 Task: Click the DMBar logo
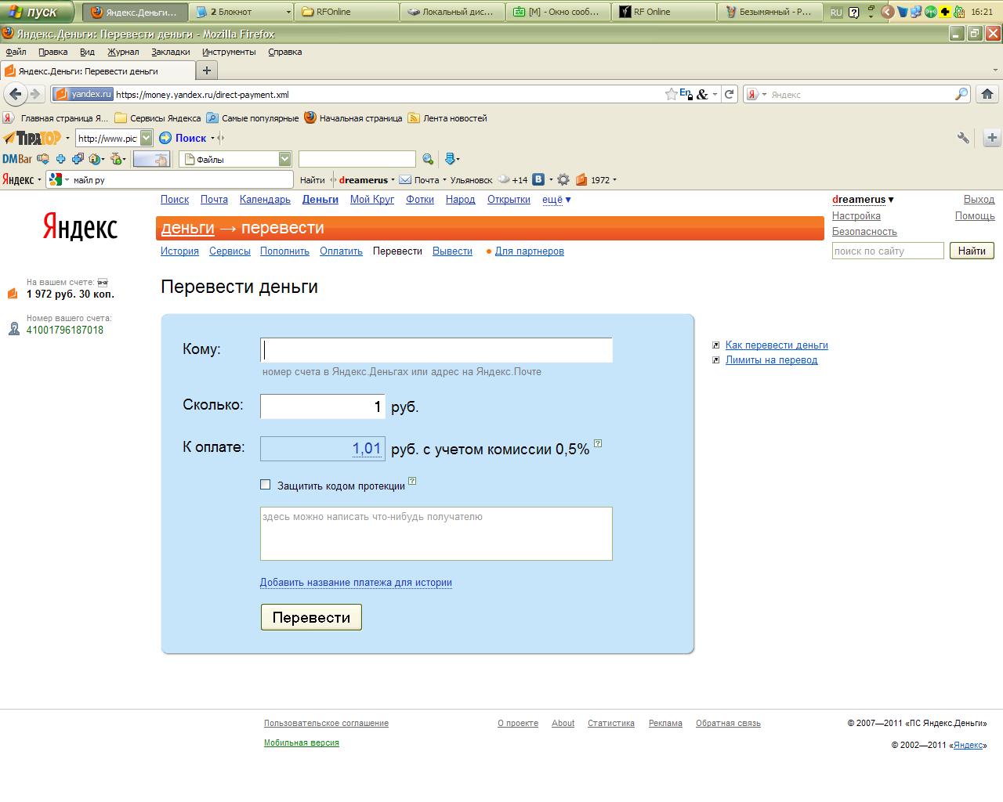[x=17, y=159]
